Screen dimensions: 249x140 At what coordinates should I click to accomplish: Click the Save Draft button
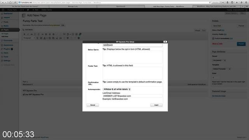click(217, 26)
